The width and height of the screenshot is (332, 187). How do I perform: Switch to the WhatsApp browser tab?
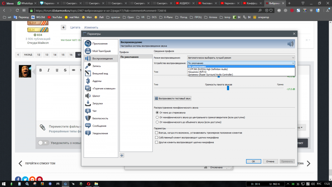point(25,3)
